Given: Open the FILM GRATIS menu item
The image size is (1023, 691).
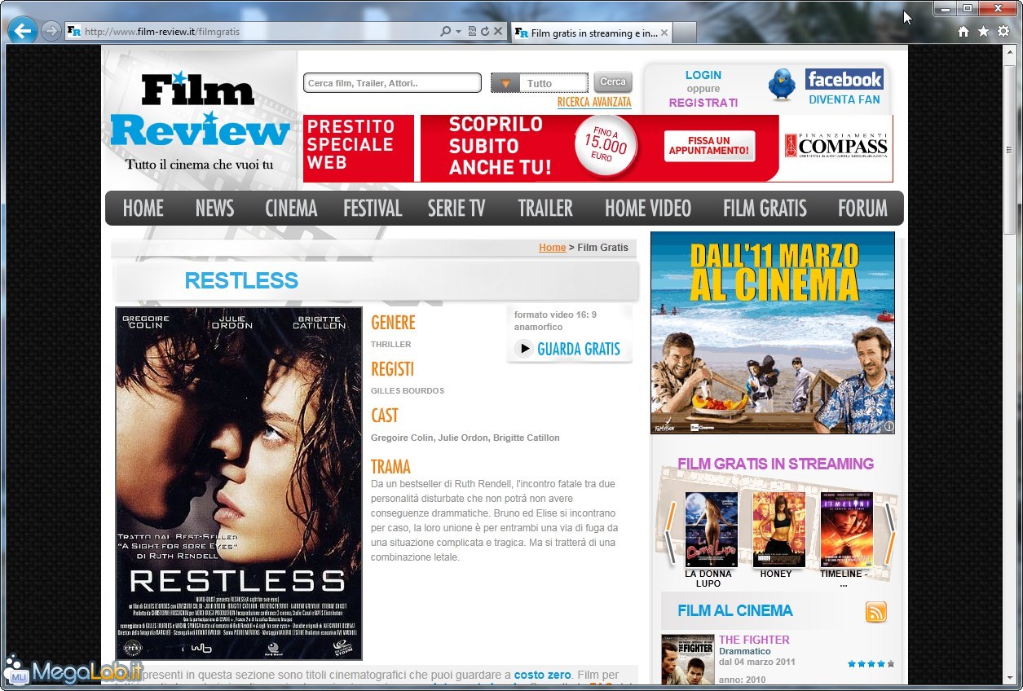Looking at the screenshot, I should tap(765, 209).
